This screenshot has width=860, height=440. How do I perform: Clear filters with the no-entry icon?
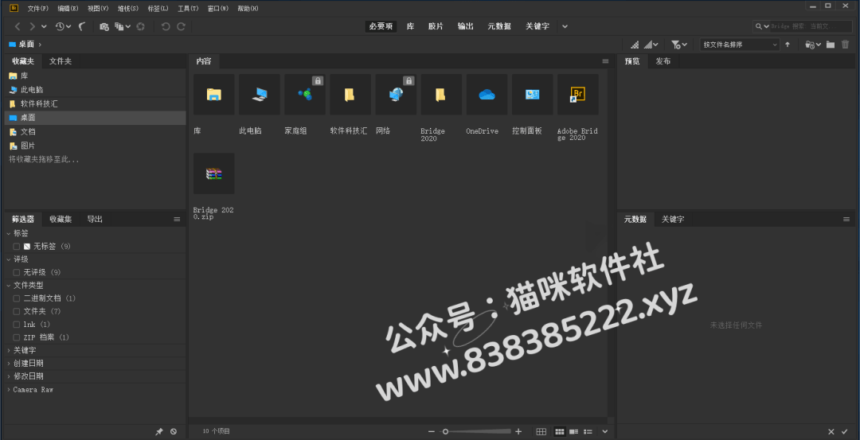174,431
